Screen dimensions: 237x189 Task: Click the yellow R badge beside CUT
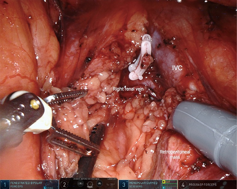(164, 182)
